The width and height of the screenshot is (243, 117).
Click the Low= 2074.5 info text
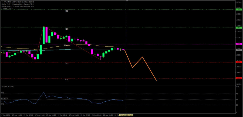coord(6,6)
